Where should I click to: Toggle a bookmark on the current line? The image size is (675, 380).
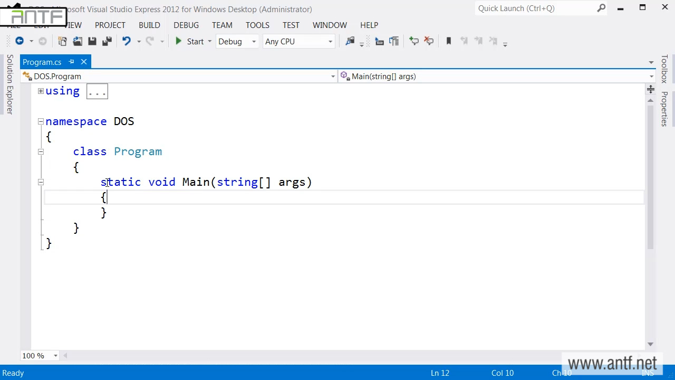(449, 41)
